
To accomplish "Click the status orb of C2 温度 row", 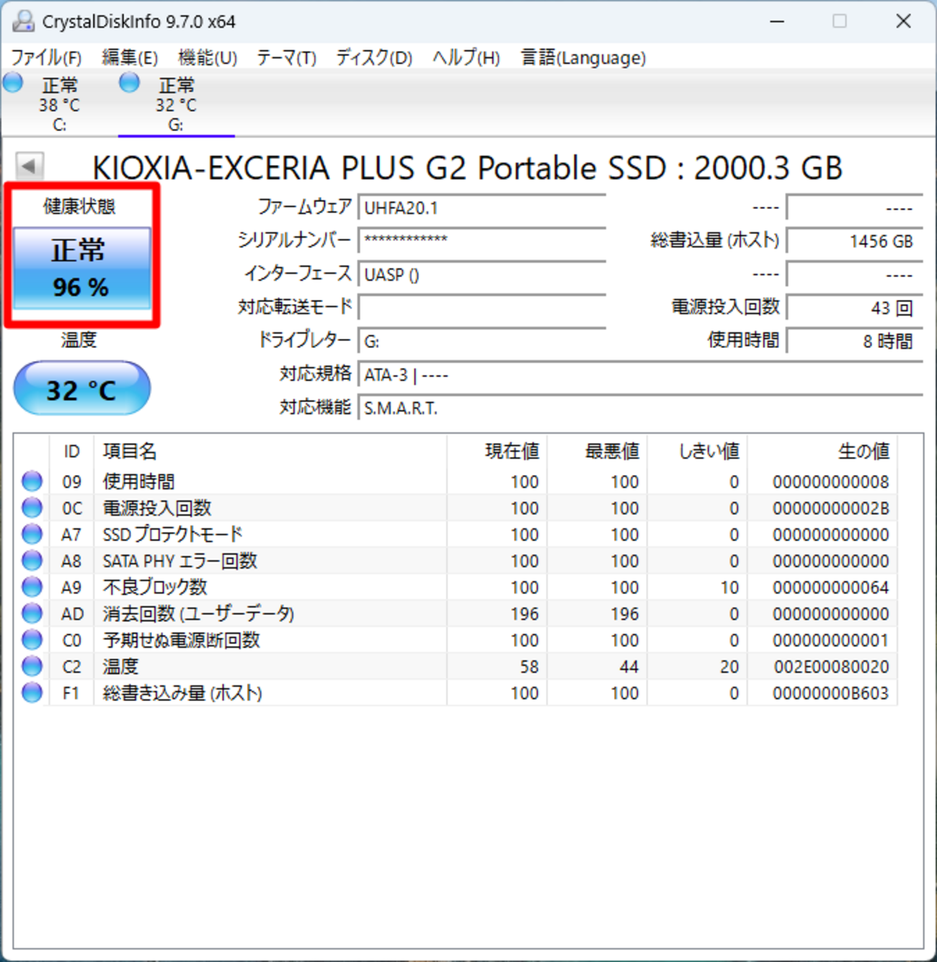I will 32,666.
